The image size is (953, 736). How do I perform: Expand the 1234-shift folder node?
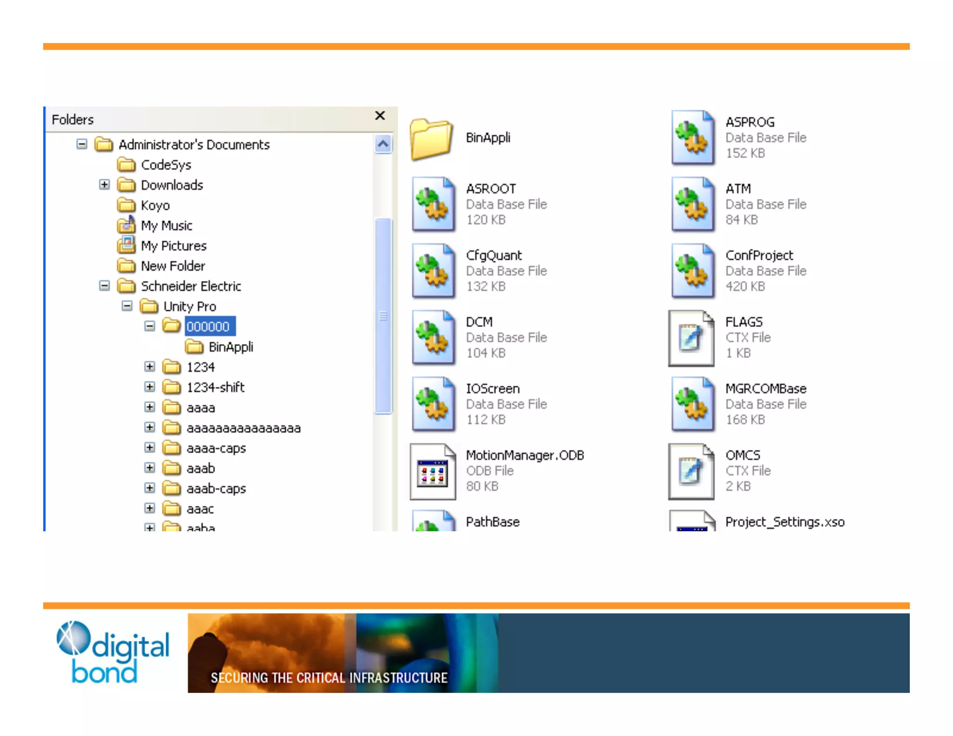[149, 387]
